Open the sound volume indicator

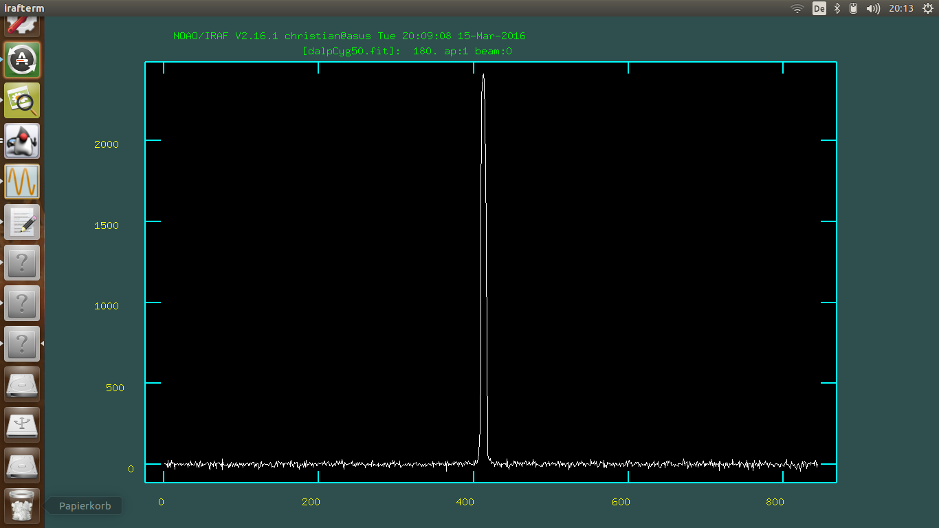[x=873, y=8]
